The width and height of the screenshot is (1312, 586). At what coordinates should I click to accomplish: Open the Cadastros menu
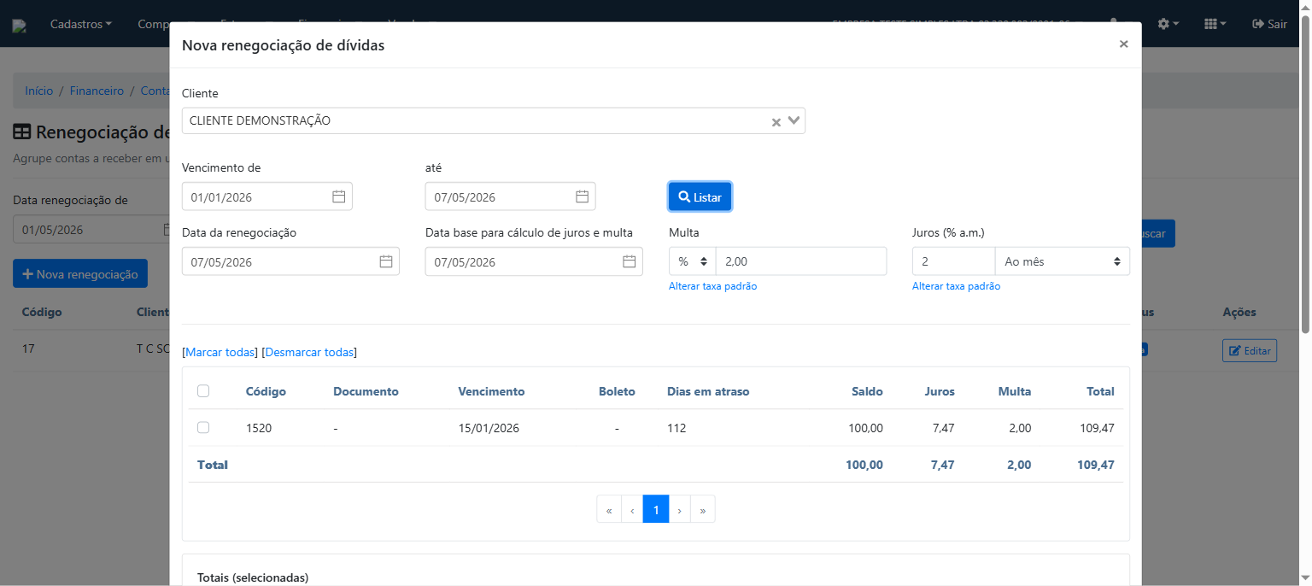81,24
